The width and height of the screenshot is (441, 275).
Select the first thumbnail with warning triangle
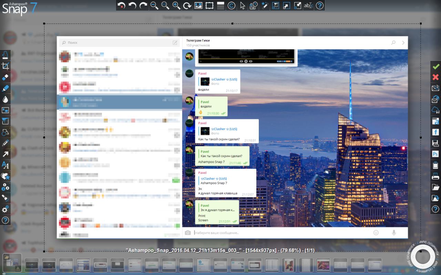[12, 263]
